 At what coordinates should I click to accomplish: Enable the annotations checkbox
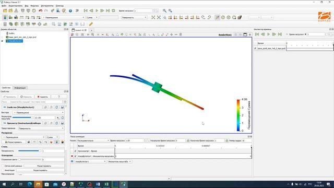tap(3, 170)
